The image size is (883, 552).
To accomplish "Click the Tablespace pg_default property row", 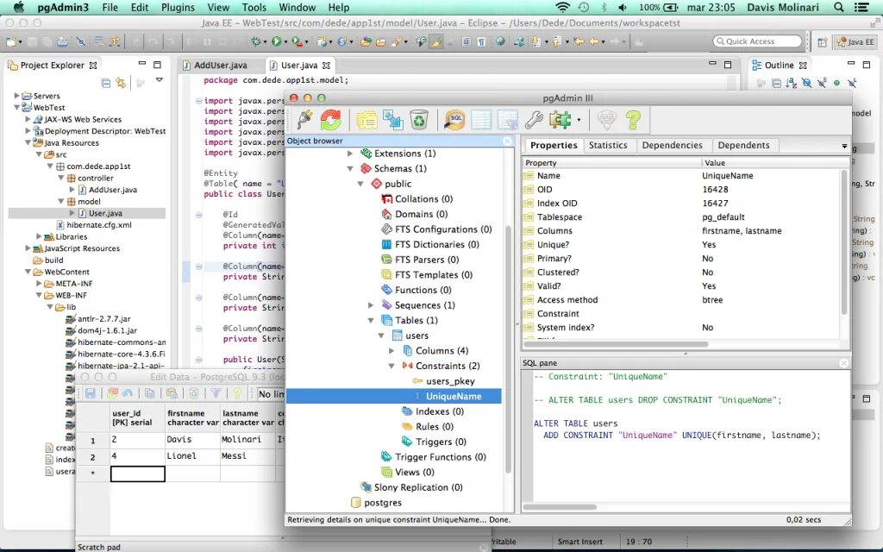I will [681, 216].
